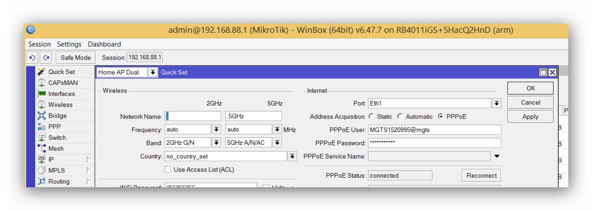This screenshot has width=592, height=211.
Task: Open Session menu
Action: (39, 44)
